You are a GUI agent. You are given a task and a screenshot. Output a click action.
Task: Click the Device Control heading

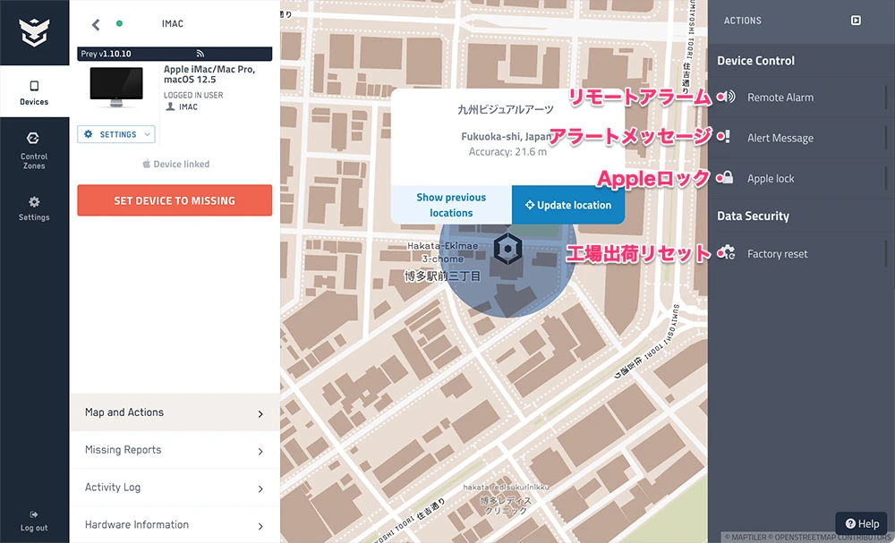click(755, 61)
